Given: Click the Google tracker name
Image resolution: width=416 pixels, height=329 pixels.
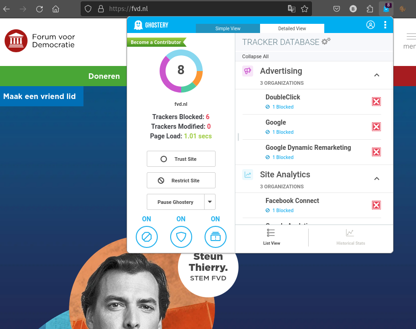Looking at the screenshot, I should [276, 122].
